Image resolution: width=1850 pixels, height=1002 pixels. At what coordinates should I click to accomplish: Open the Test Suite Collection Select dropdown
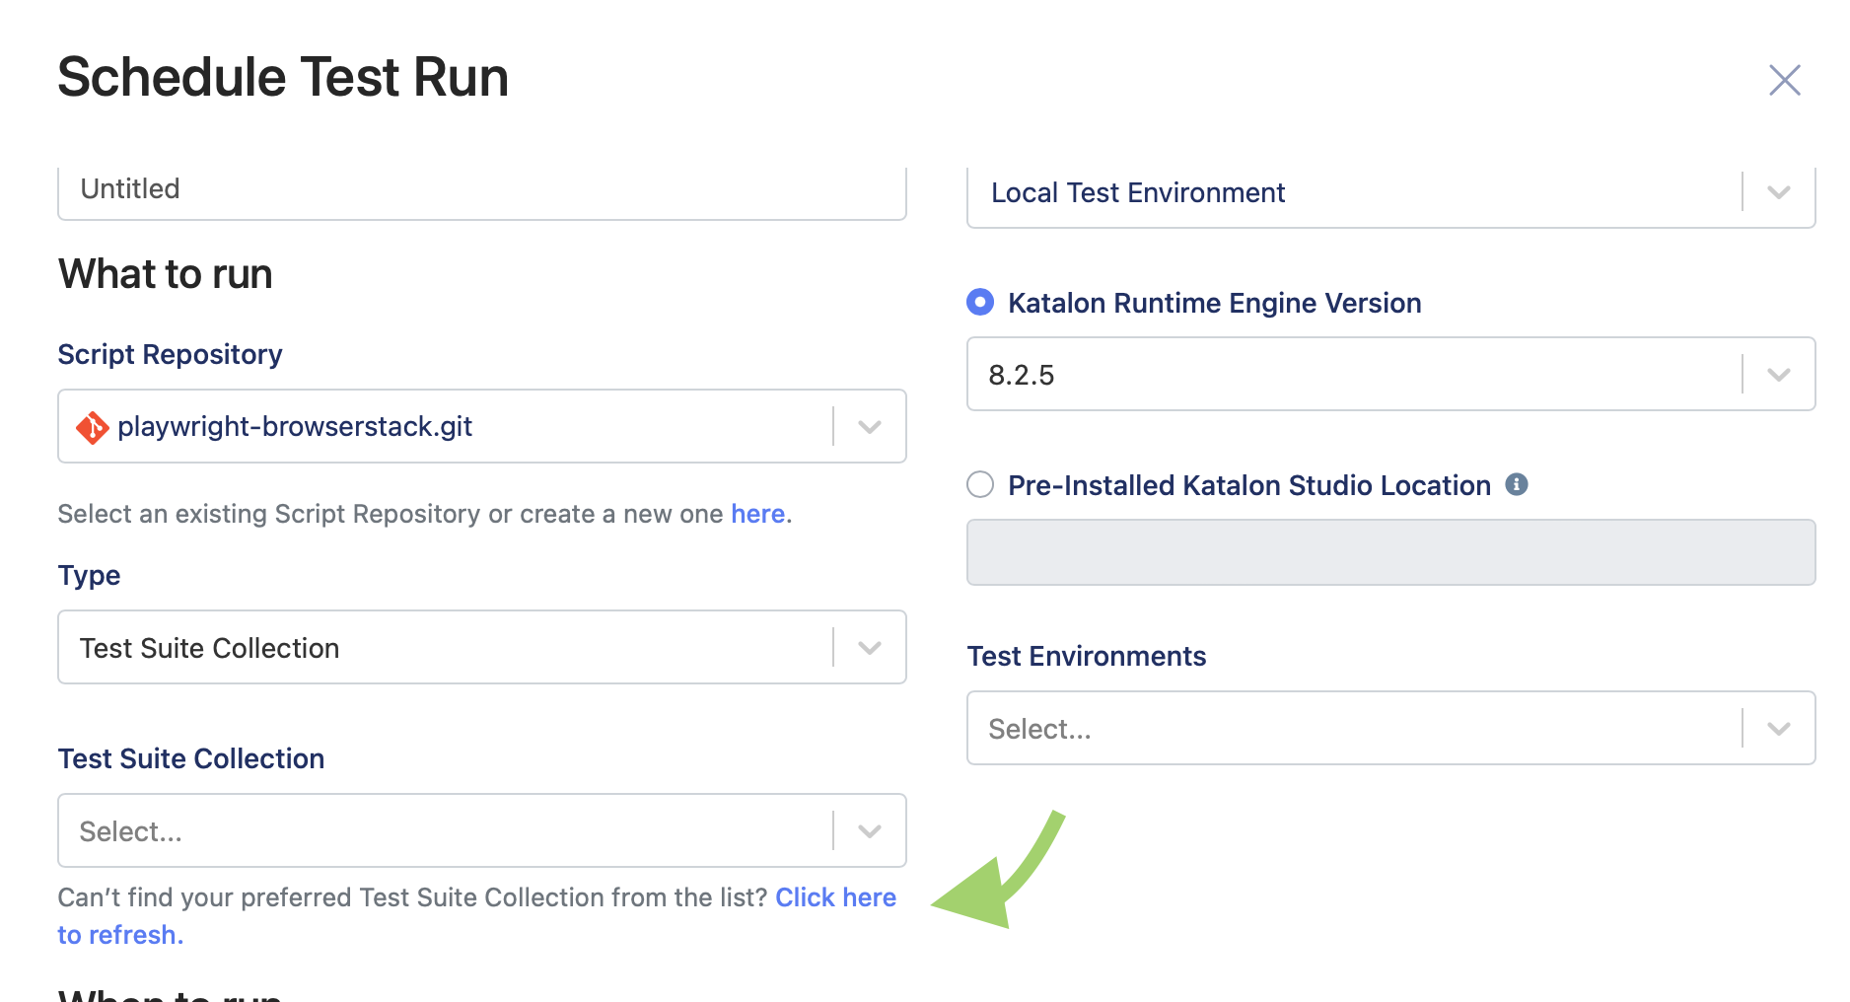(482, 830)
